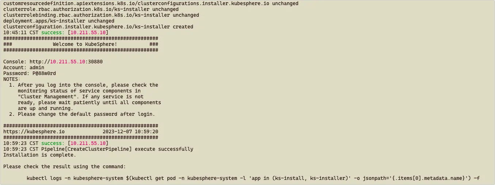
Task: Click the Account: admin line
Action: [24, 67]
